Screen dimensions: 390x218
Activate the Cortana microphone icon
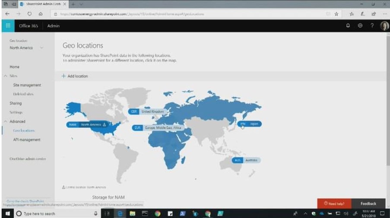[x=95, y=214]
